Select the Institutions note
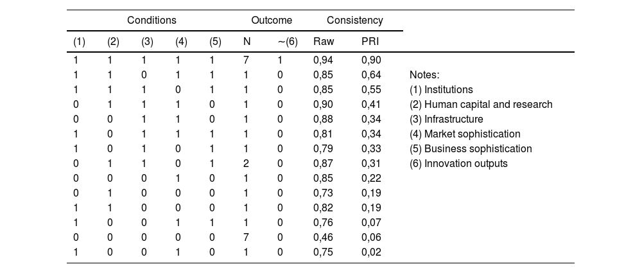 [x=441, y=90]
